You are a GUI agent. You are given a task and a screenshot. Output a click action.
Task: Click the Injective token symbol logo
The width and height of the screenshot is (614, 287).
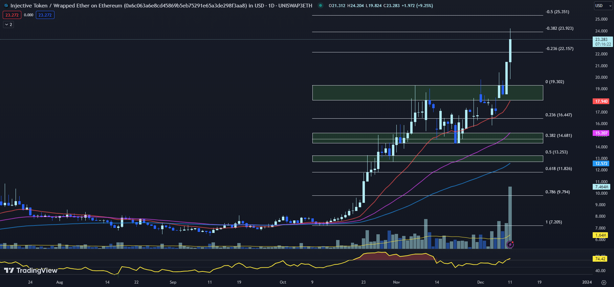click(x=6, y=6)
